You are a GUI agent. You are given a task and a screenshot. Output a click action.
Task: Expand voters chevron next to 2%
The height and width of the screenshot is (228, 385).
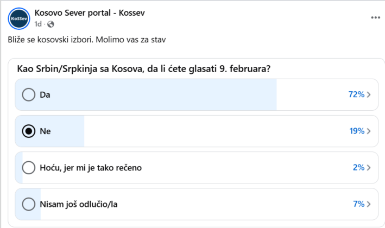pyautogui.click(x=369, y=168)
